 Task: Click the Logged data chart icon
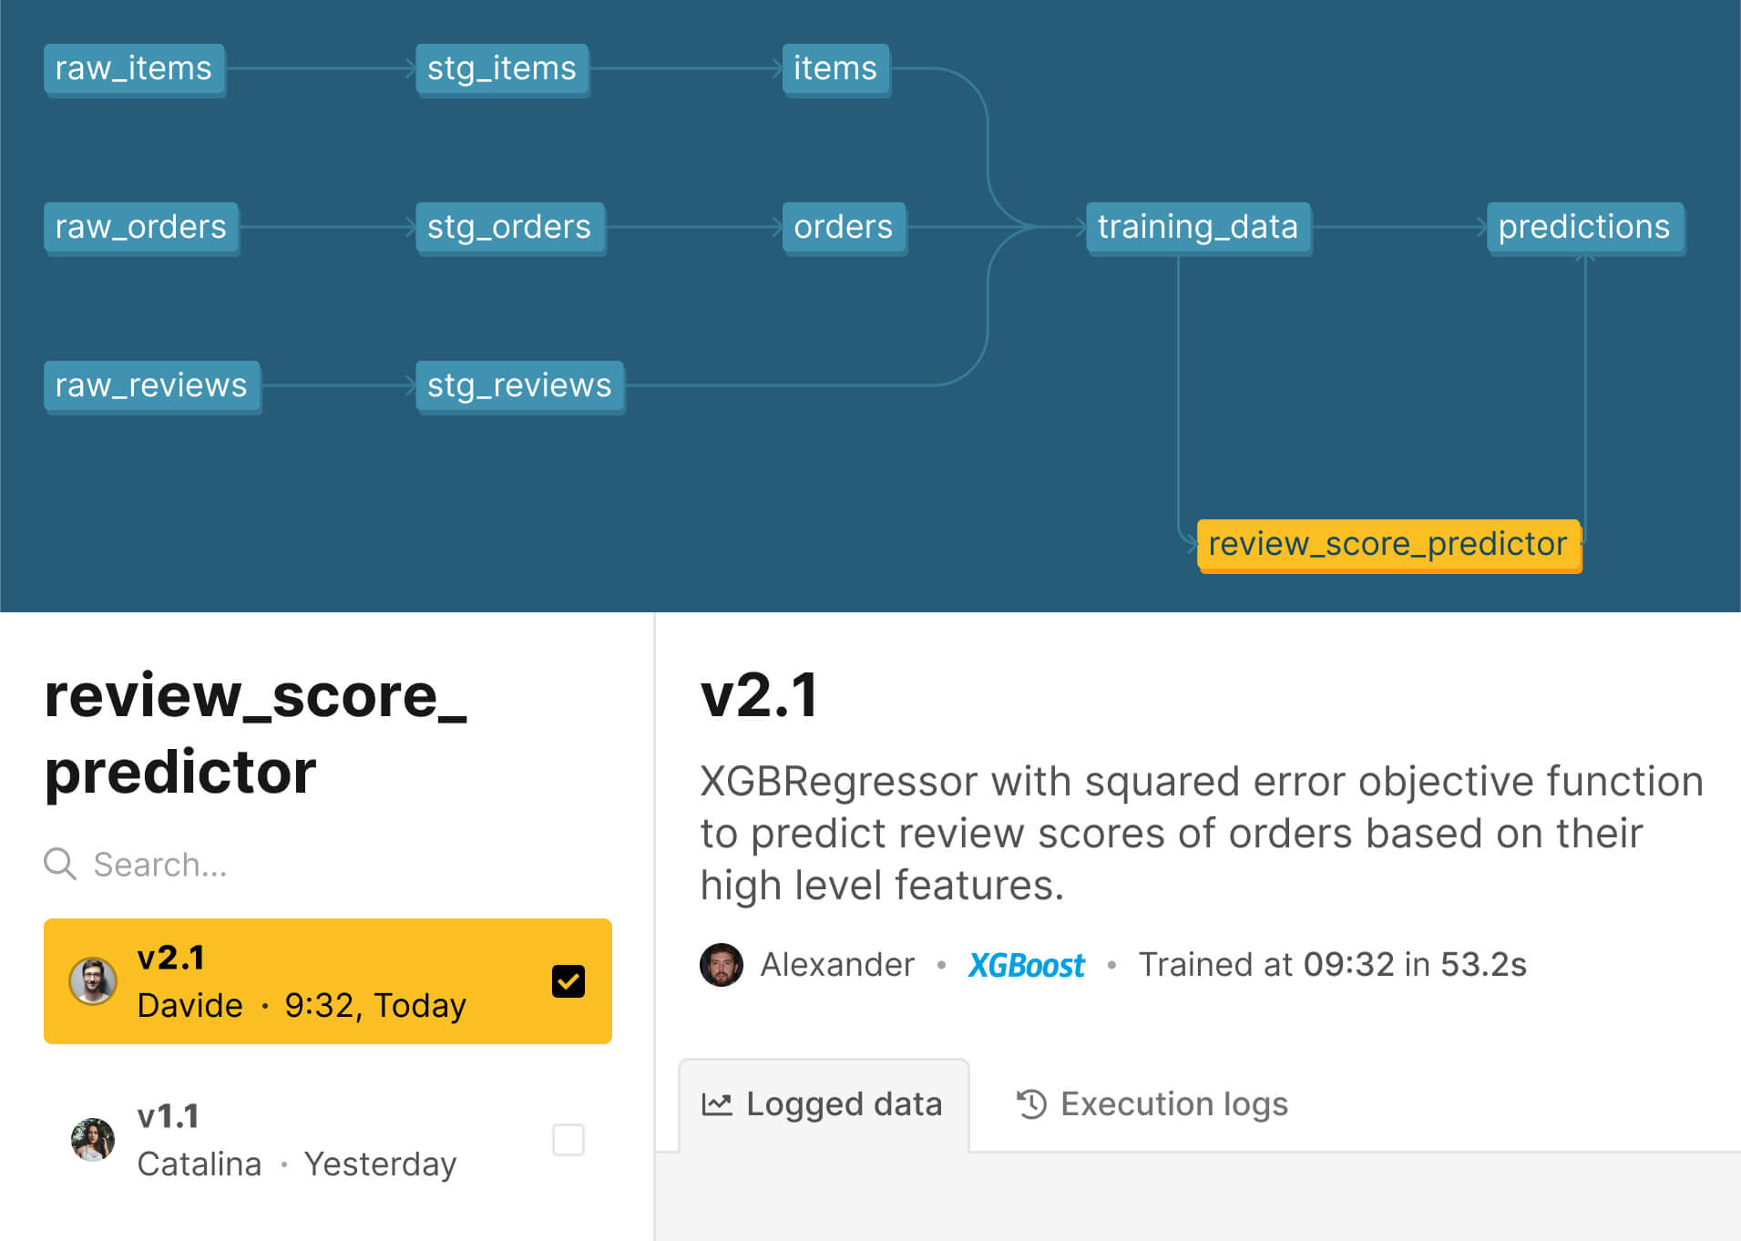pyautogui.click(x=717, y=1104)
